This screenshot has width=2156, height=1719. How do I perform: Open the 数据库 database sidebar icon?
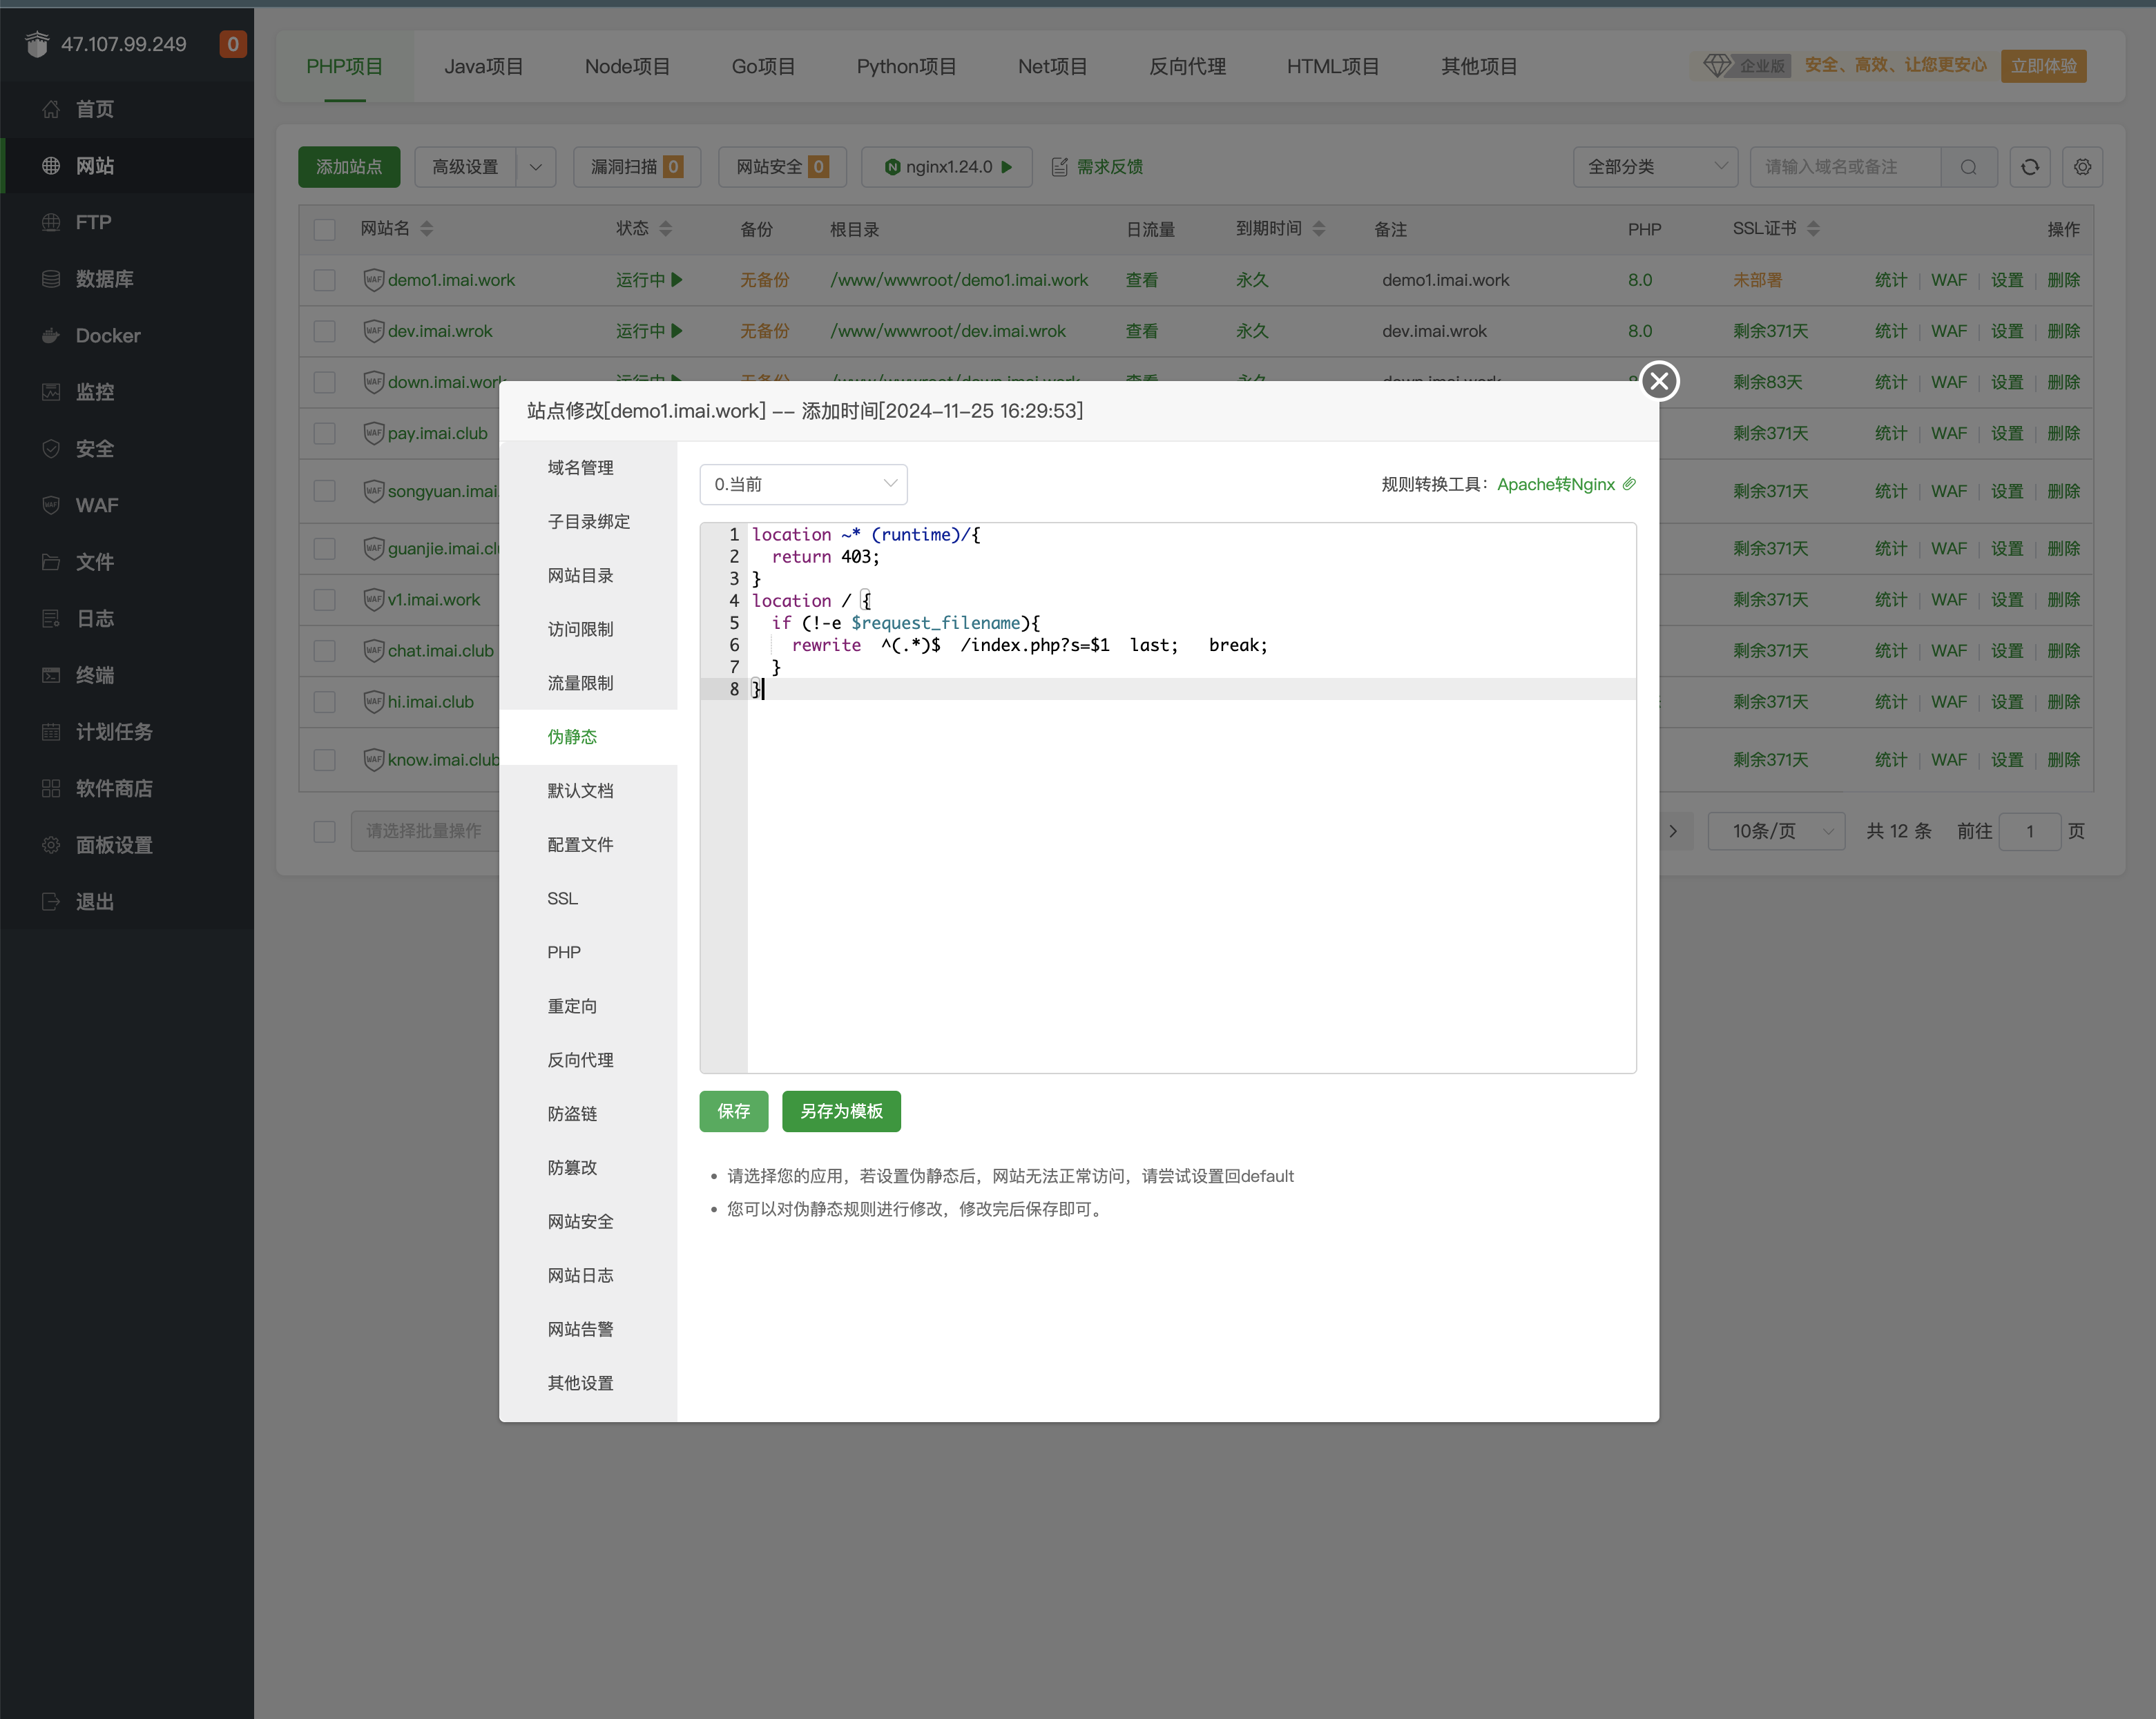click(51, 279)
